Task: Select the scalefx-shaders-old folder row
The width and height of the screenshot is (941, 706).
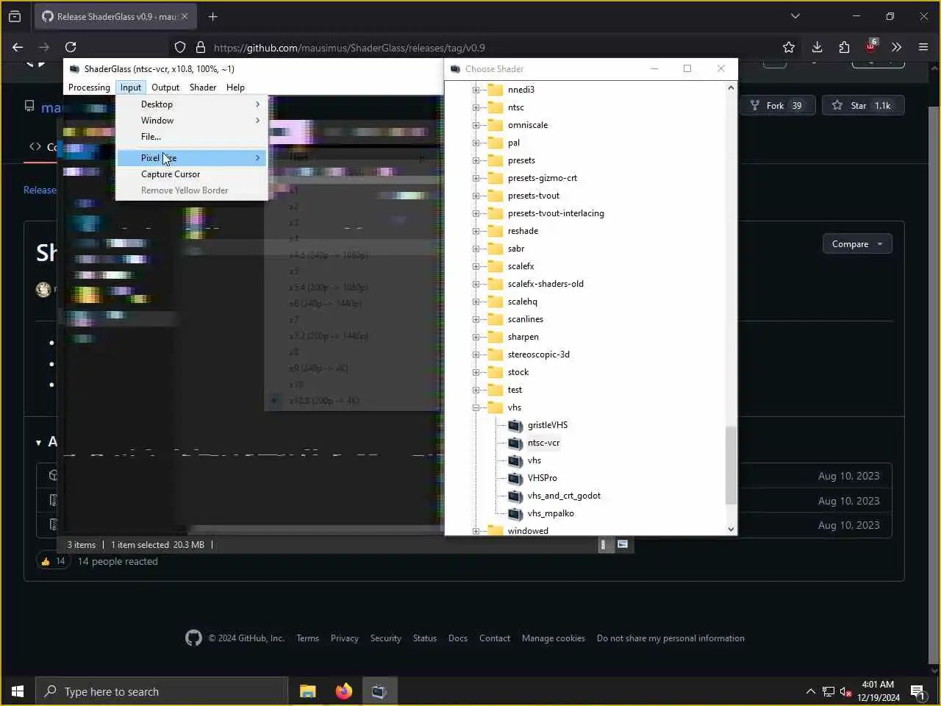Action: coord(545,284)
